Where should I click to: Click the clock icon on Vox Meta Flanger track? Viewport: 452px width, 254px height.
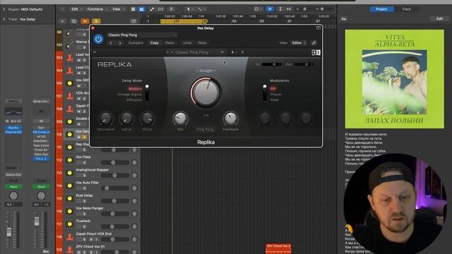69,212
